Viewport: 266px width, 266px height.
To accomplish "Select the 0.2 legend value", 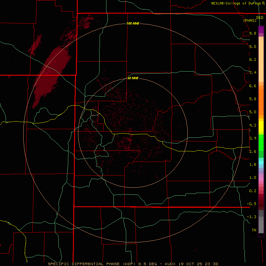I will click(253, 191).
